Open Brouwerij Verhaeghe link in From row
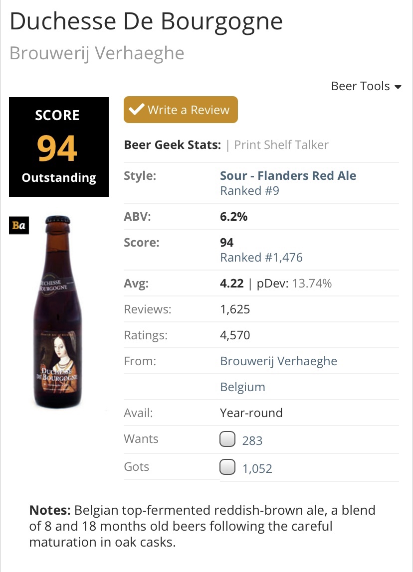 click(x=278, y=361)
